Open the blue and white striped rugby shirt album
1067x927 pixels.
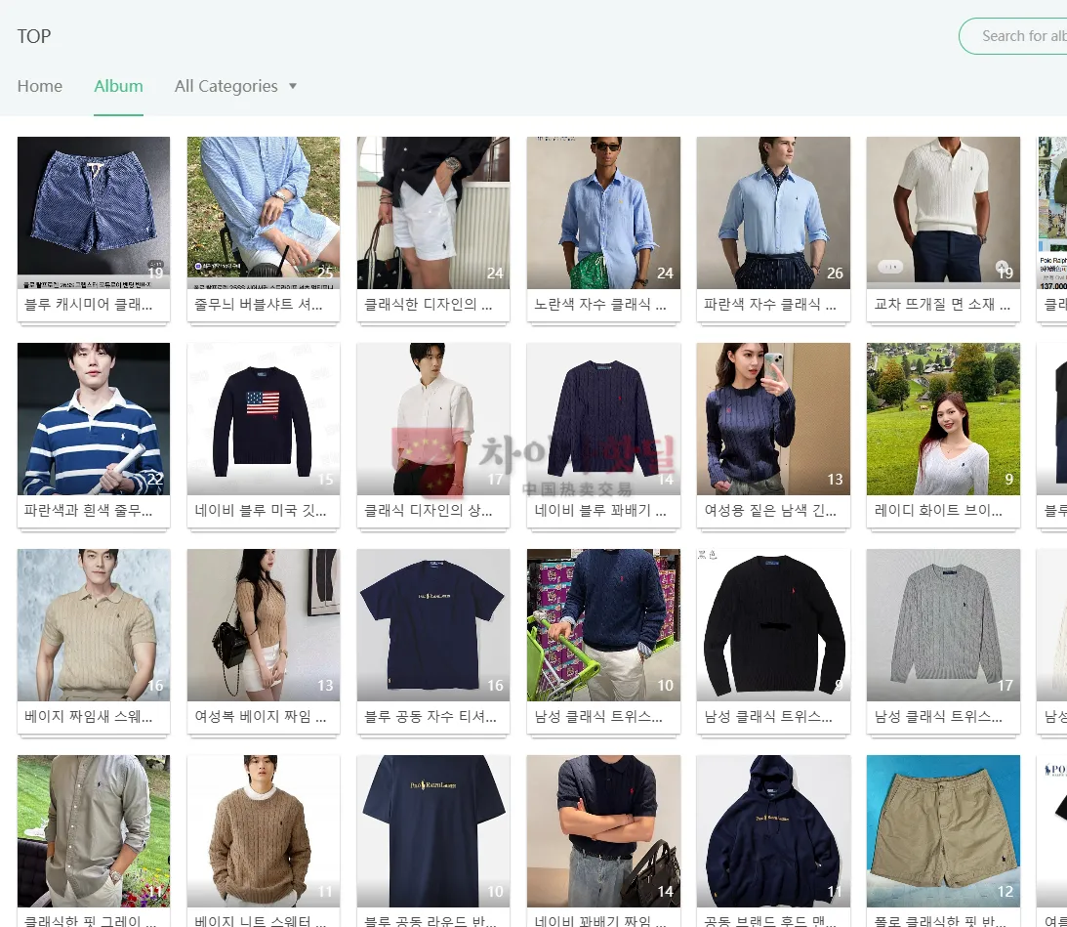point(94,419)
